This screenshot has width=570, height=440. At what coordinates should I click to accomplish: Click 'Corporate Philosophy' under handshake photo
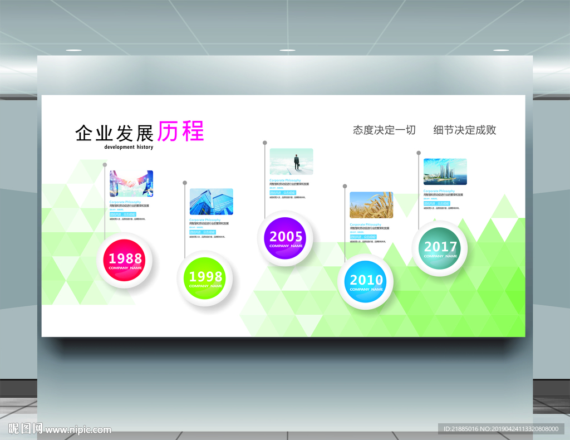[x=125, y=202]
